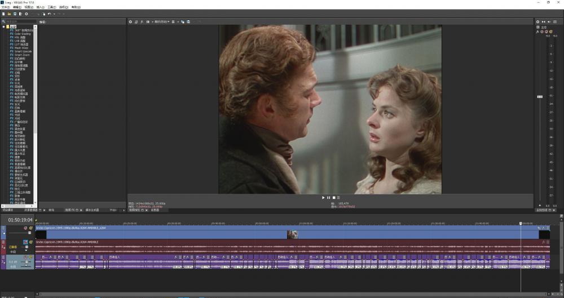Click the video track 1 level slider
Image resolution: width=564 pixels, height=298 pixels.
pos(29,233)
